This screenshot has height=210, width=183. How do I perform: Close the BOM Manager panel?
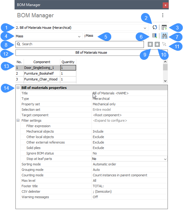[165, 5]
